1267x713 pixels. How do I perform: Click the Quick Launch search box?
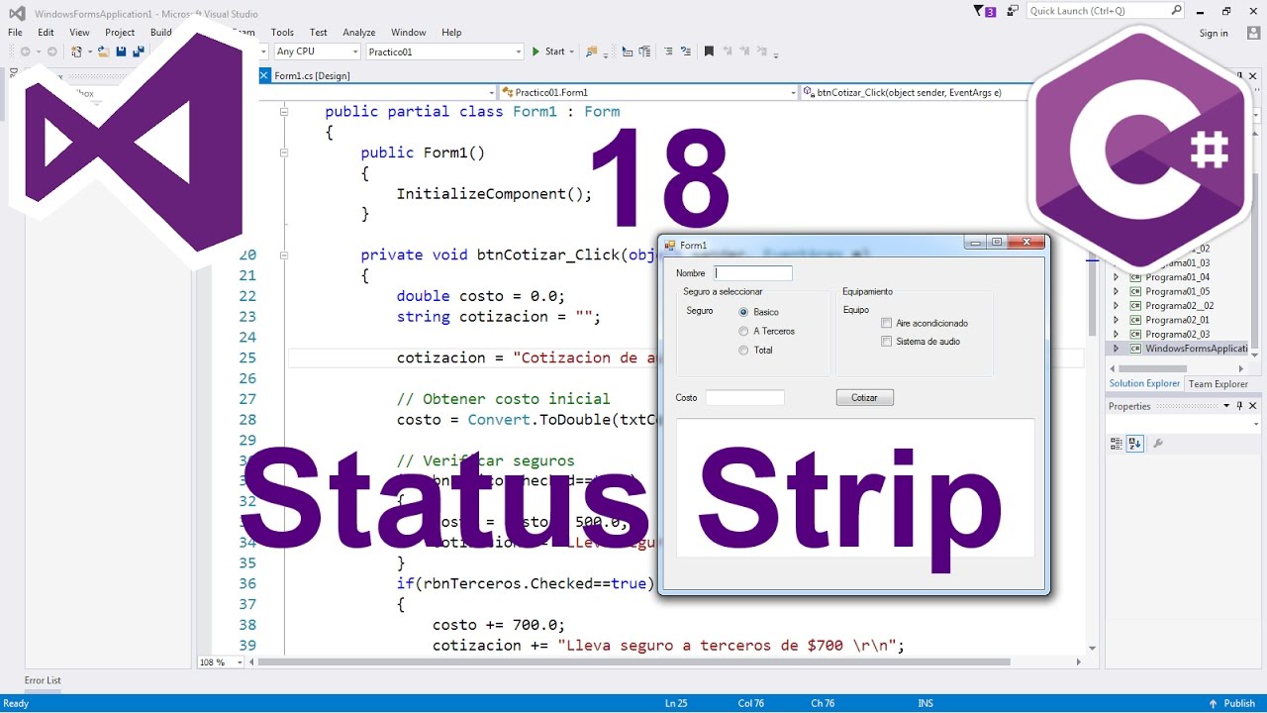(1106, 11)
